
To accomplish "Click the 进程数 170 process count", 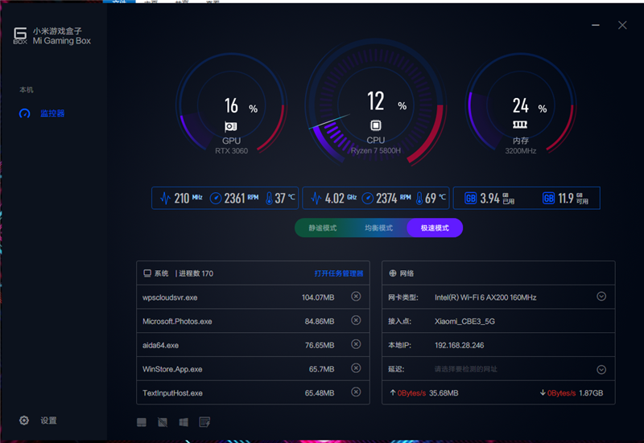I will coord(196,273).
